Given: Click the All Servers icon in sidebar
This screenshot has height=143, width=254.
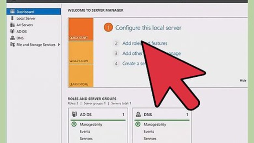Looking at the screenshot, I should tap(12, 25).
